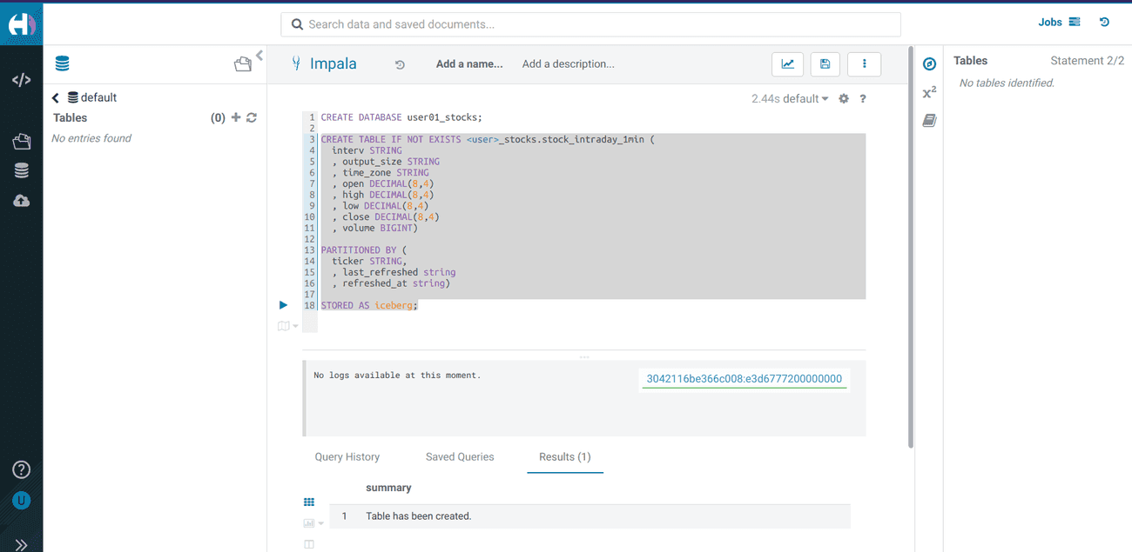Screen dimensions: 1132x552
Task: Open the assist compass icon in right panel
Action: [x=929, y=64]
